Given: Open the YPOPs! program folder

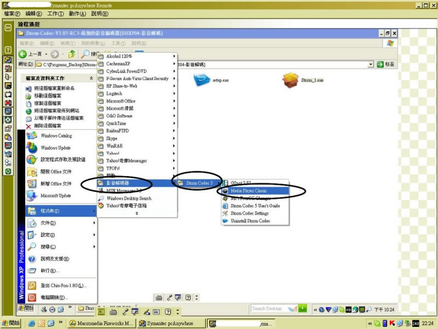Looking at the screenshot, I should [x=137, y=168].
